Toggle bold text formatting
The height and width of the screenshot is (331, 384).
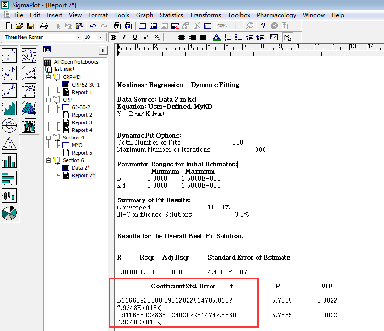pos(113,37)
